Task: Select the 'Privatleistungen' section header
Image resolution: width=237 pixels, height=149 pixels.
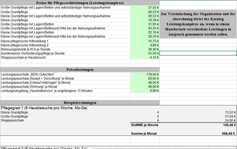Action: click(x=80, y=70)
